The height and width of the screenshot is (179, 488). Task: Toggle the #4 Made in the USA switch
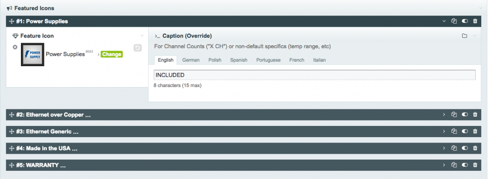click(465, 148)
